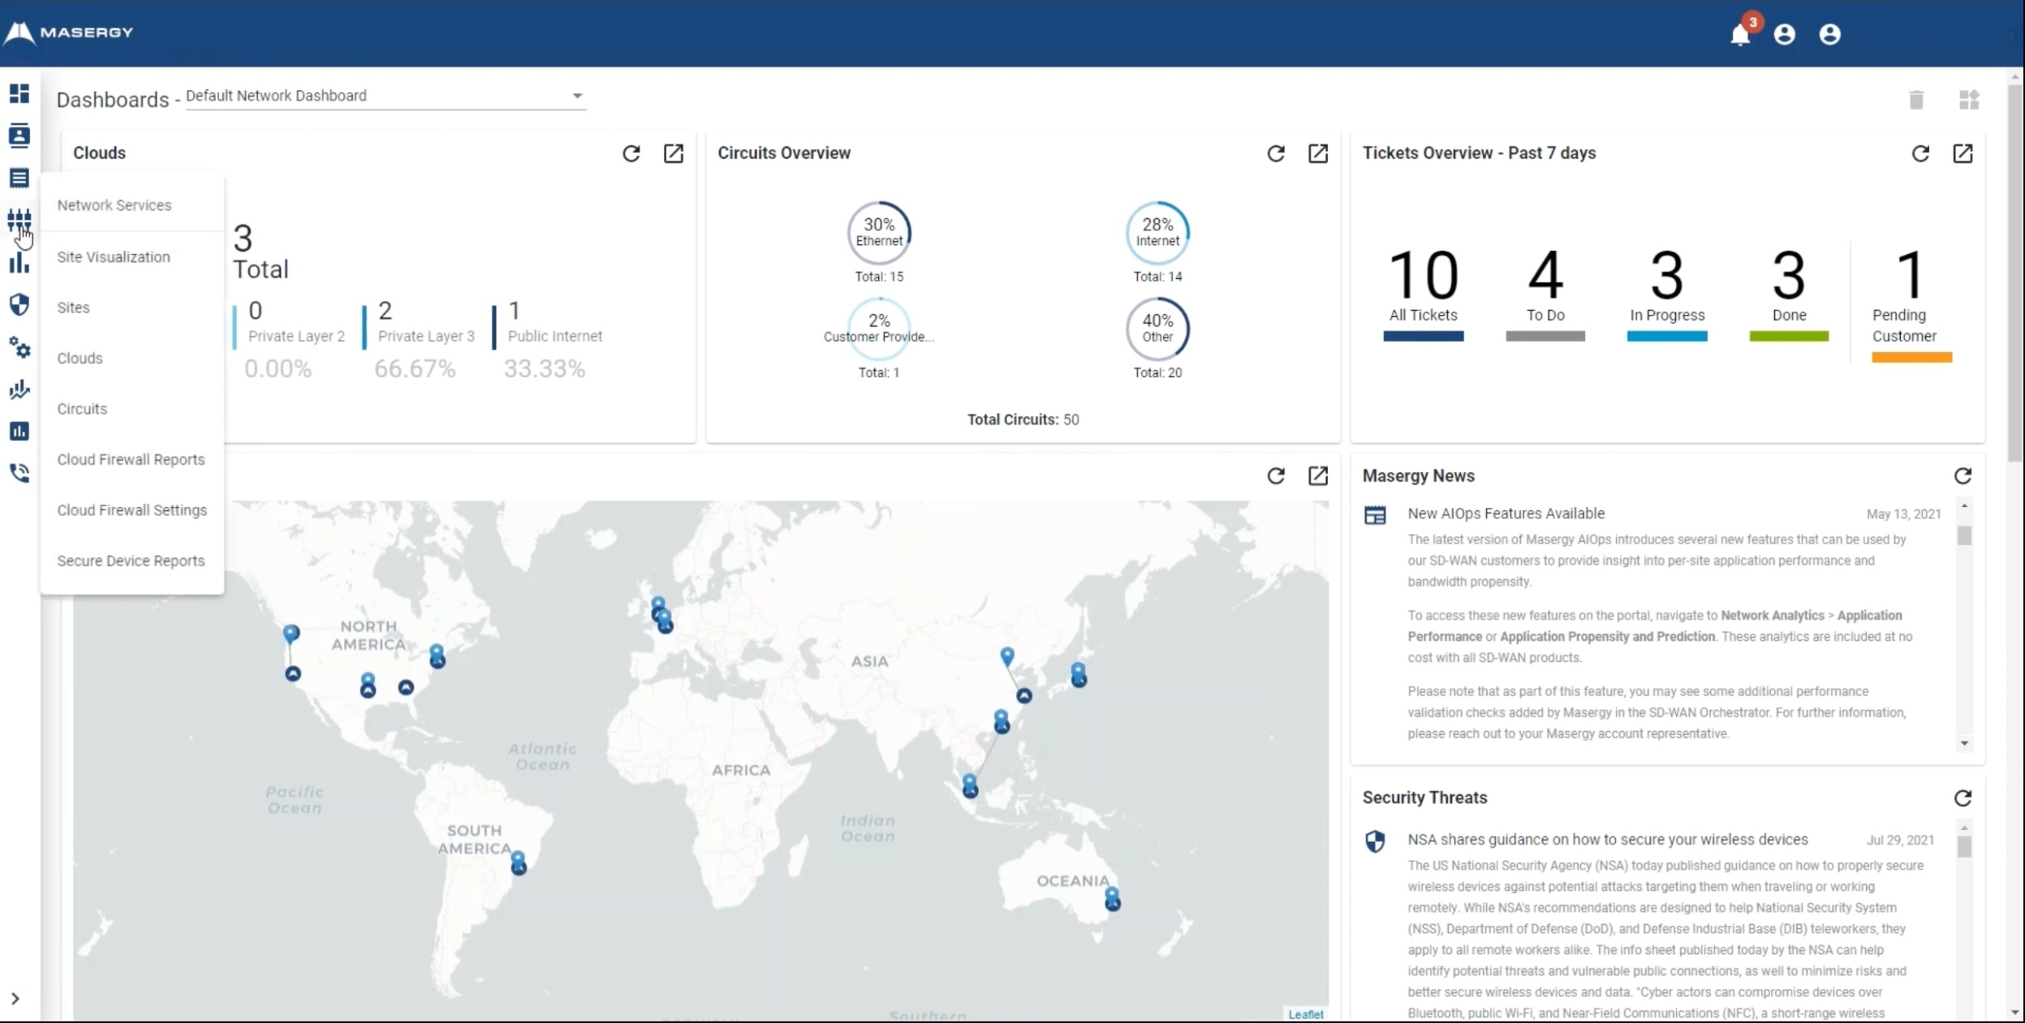This screenshot has height=1023, width=2025.
Task: Open Cloud Firewall Settings menu item
Action: tap(132, 510)
